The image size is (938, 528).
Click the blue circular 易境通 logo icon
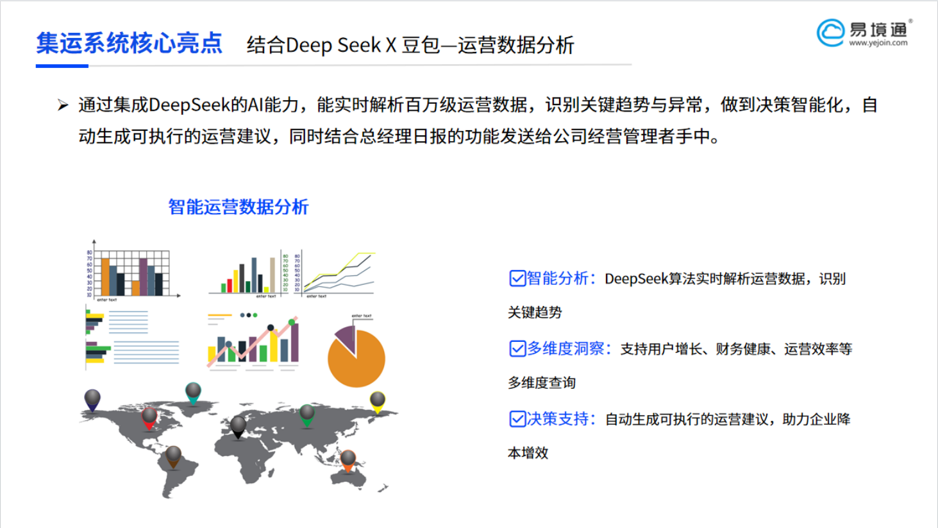point(830,33)
